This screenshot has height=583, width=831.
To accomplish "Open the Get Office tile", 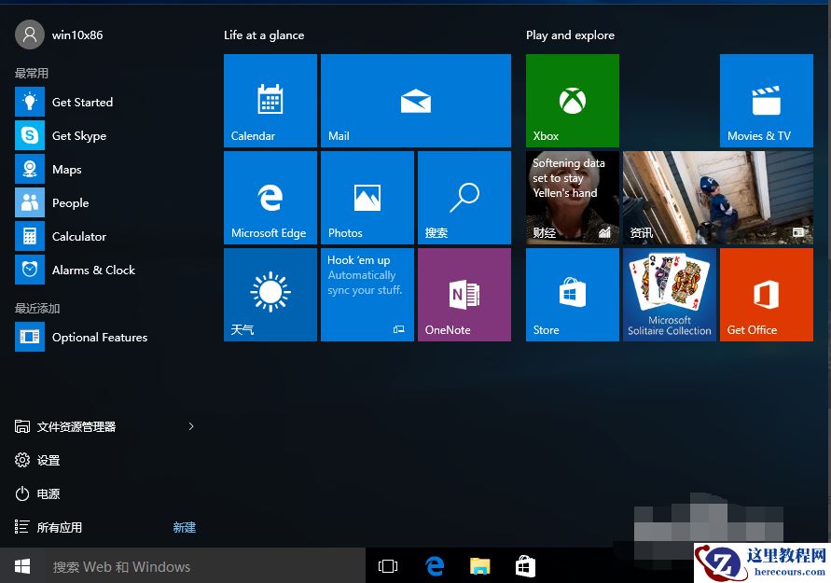I will 766,295.
